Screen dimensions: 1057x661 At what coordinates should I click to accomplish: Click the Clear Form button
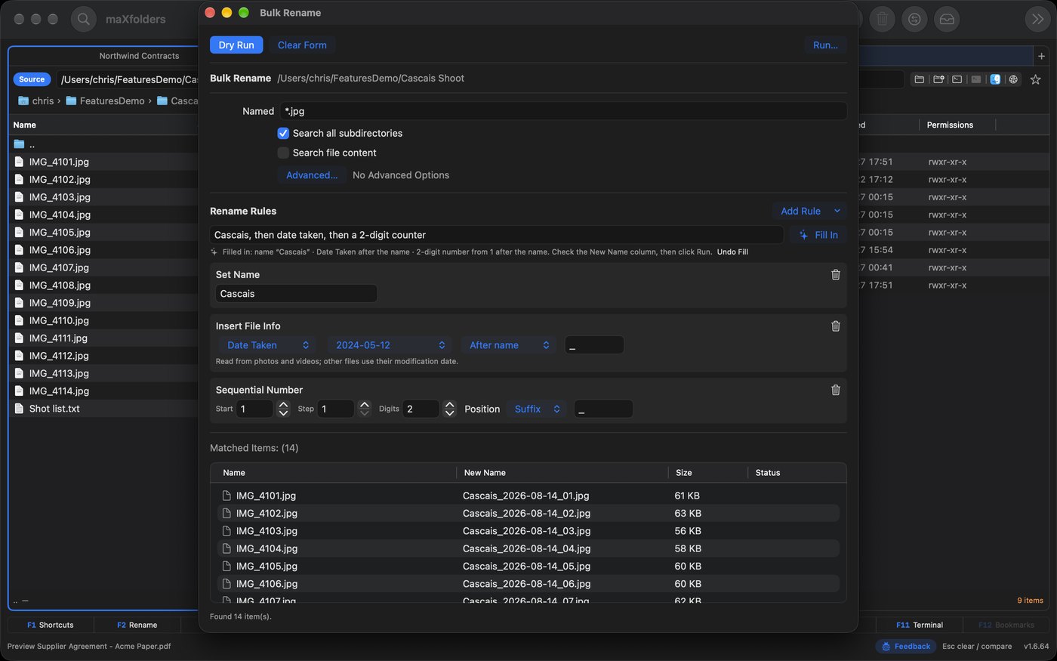click(302, 45)
